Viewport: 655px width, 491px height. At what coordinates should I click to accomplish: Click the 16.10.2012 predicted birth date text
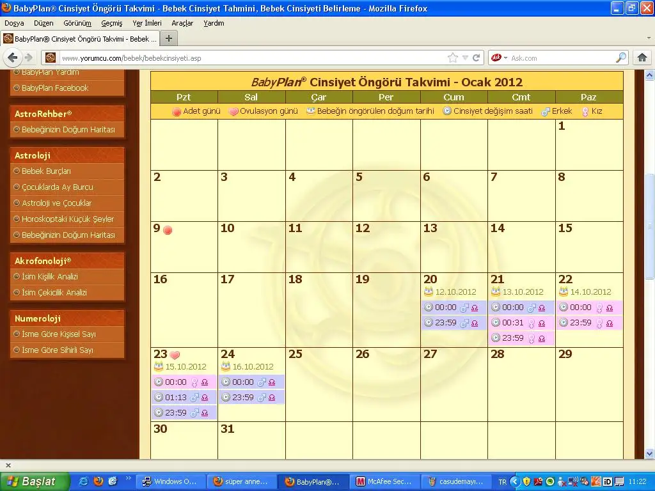[x=253, y=366]
